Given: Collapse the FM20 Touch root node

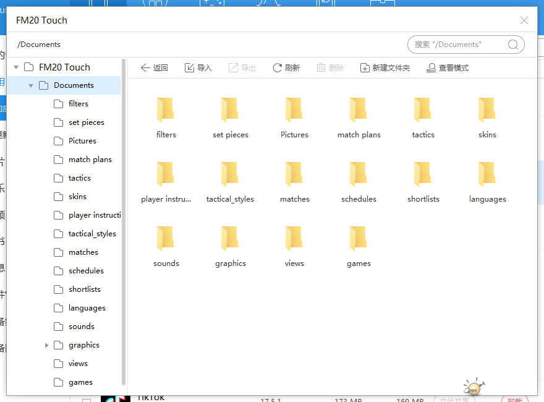Looking at the screenshot, I should tap(16, 67).
